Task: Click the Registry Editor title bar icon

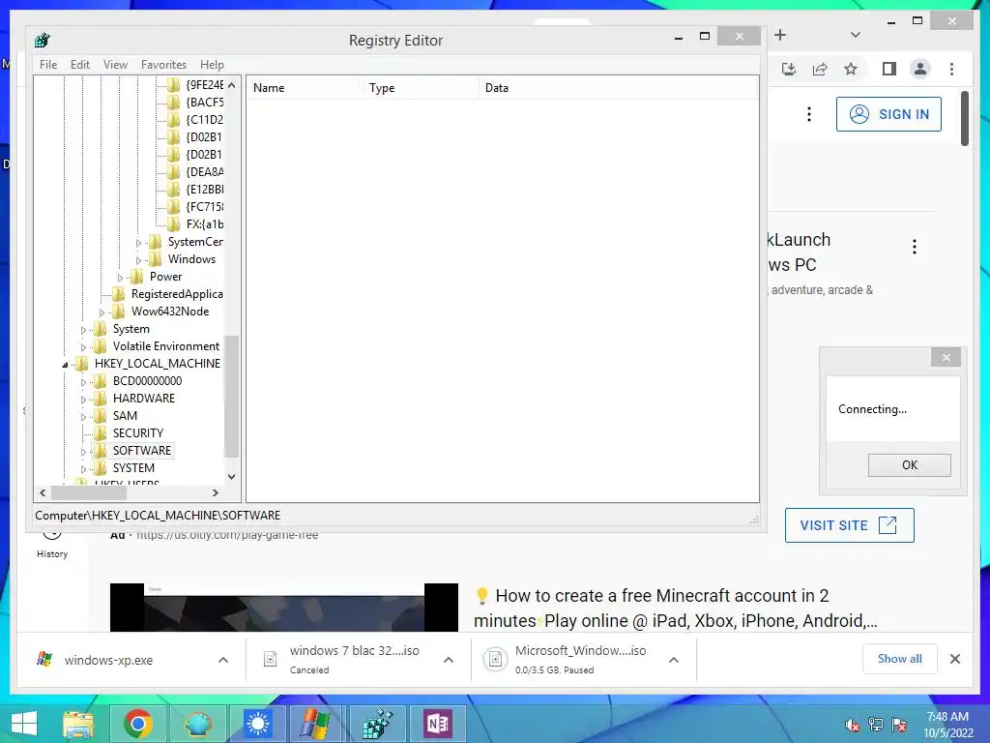Action: [x=43, y=40]
